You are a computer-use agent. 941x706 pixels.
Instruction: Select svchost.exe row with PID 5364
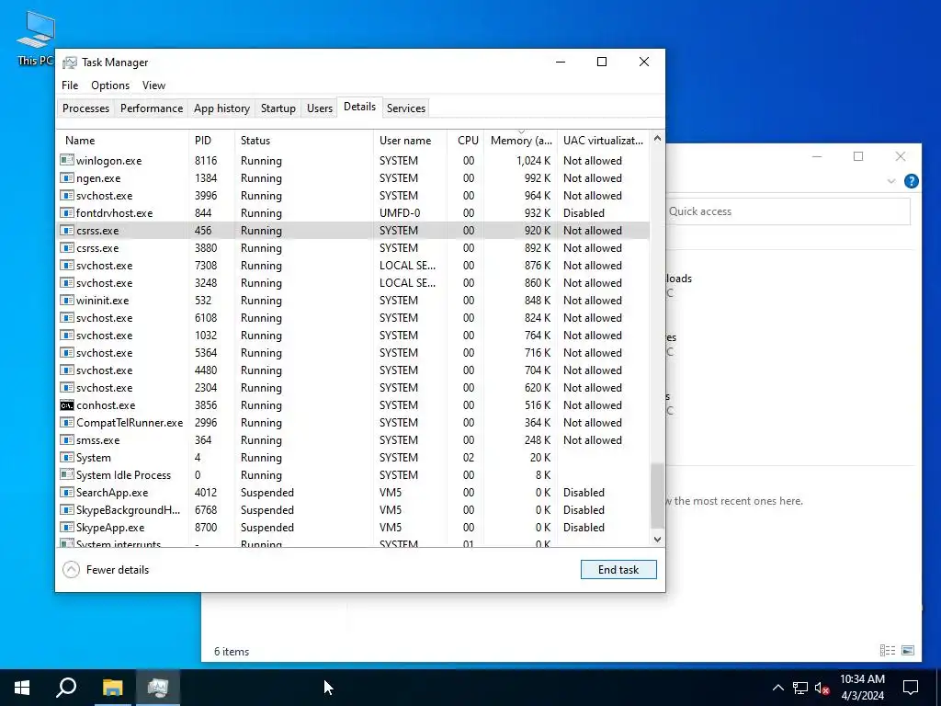coord(354,352)
